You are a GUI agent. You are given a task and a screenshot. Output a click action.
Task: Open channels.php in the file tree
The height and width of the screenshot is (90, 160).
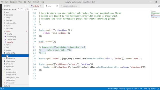coord(11,37)
